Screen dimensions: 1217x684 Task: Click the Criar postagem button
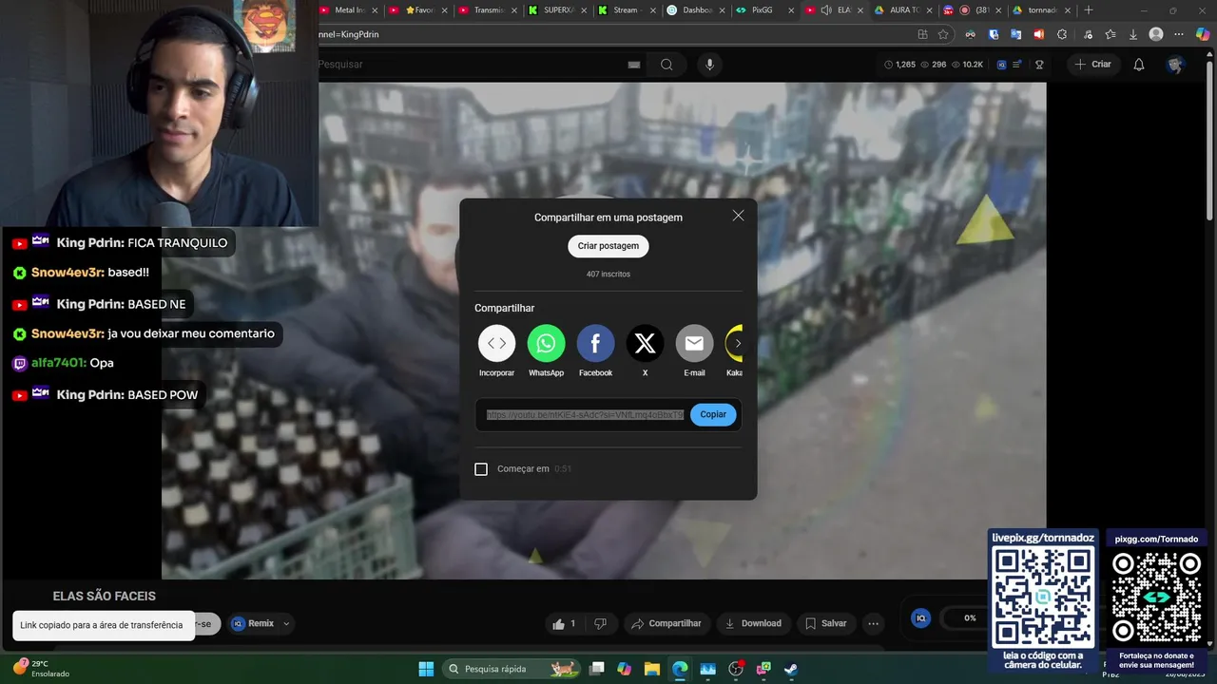608,246
